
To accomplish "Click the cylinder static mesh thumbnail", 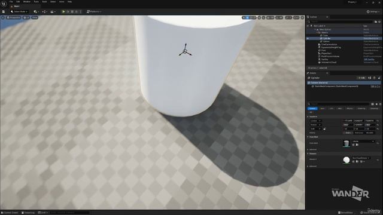I will click(x=346, y=143).
